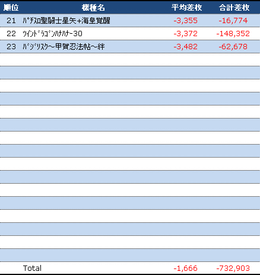Select total value -62,678
Image resolution: width=260 pixels, height=275 pixels.
pyautogui.click(x=233, y=47)
